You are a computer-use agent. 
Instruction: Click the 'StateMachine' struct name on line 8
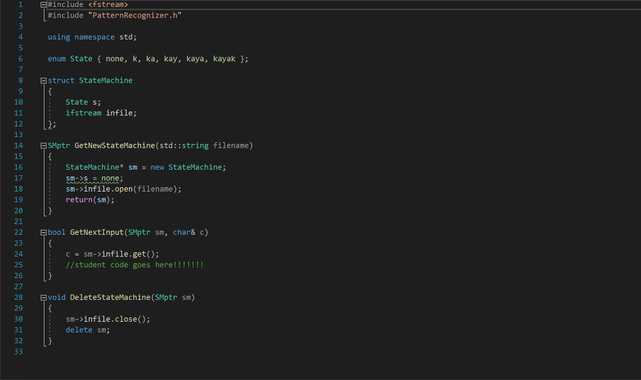[105, 81]
